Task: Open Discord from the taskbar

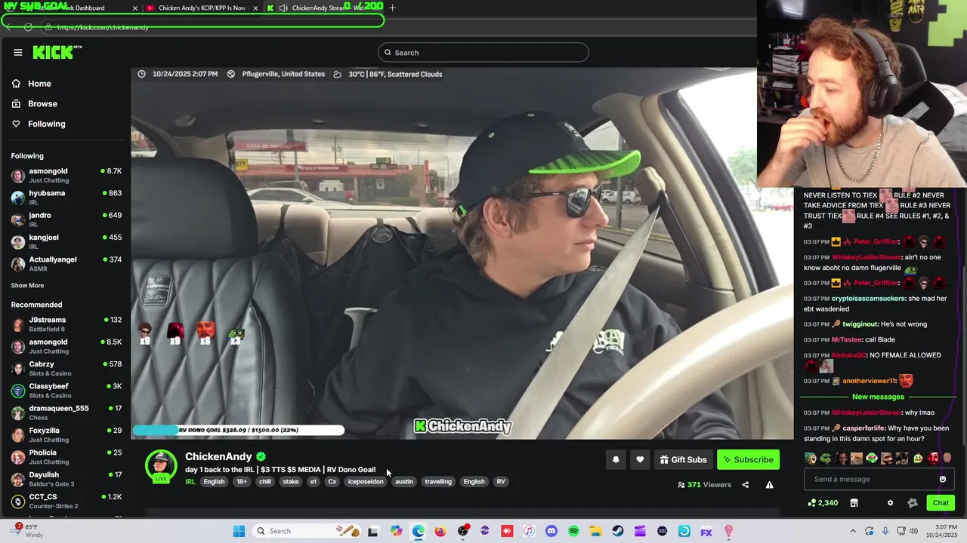Action: click(551, 531)
